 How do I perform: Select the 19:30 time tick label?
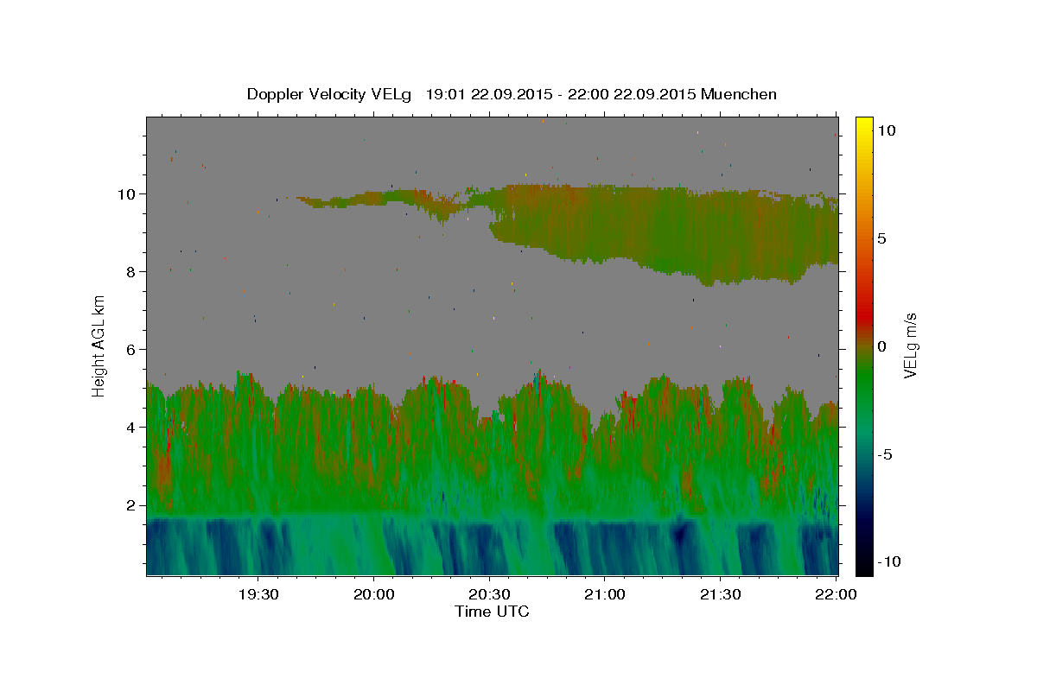click(x=258, y=594)
